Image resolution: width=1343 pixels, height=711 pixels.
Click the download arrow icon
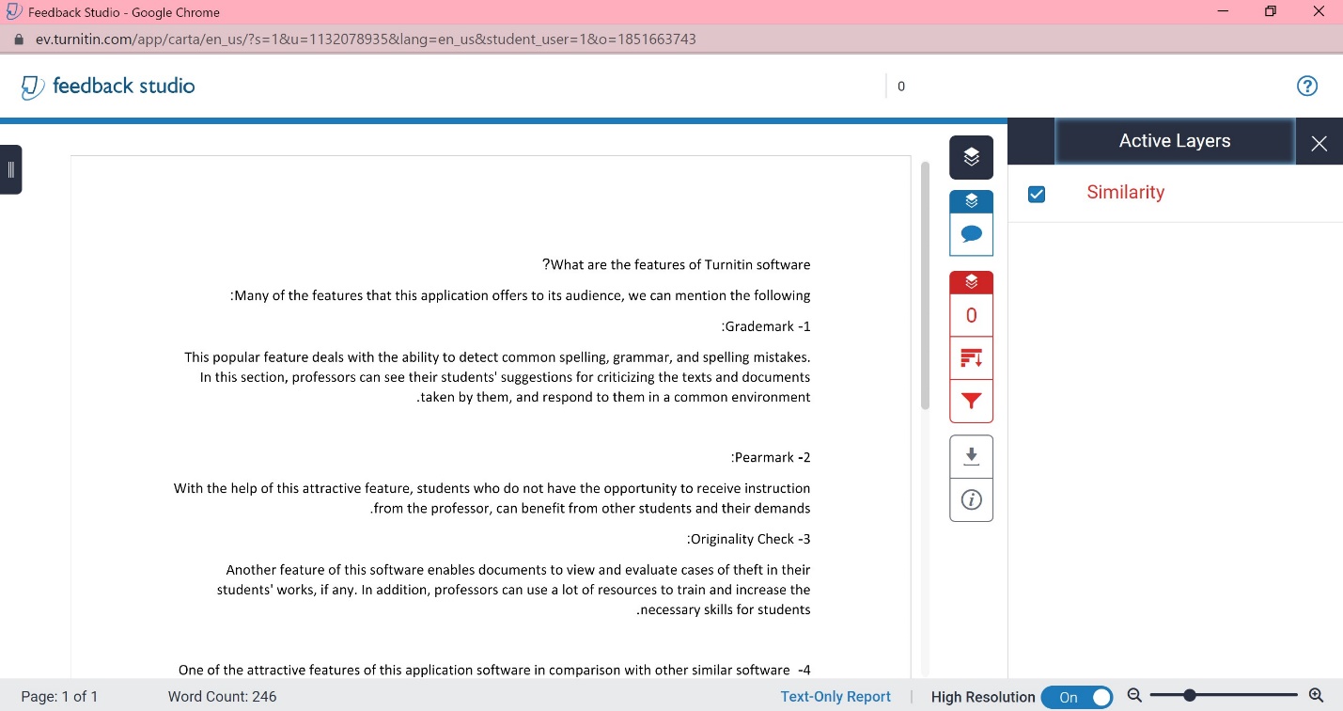coord(971,456)
